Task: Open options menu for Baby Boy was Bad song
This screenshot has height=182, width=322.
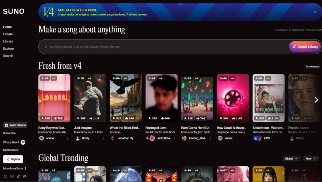Action: (x=67, y=138)
